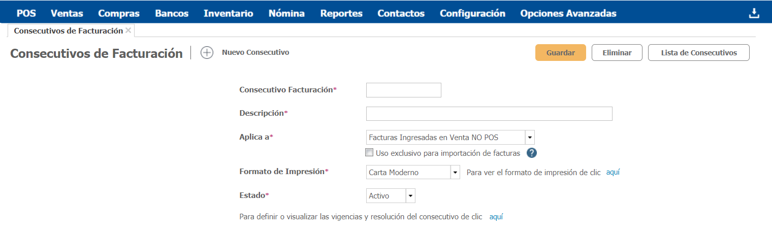Screen dimensions: 772x233
Task: Click the plus icon for Nuevo Consecutivo
Action: pos(207,52)
